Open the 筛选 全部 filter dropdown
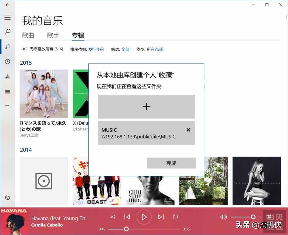Image resolution: width=288 pixels, height=235 pixels. pyautogui.click(x=126, y=49)
